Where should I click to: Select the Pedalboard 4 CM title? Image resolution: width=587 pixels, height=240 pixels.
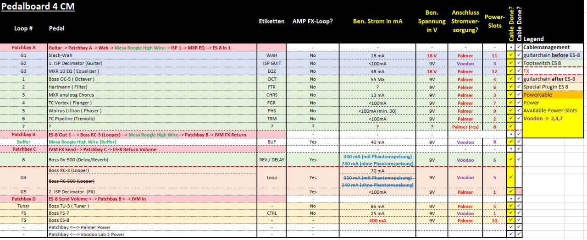pos(38,6)
